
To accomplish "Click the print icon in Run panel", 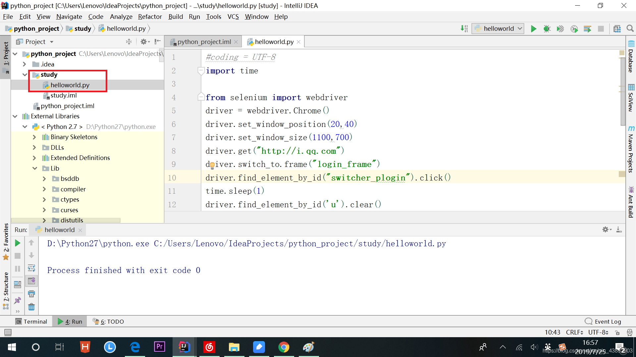I will tap(31, 294).
